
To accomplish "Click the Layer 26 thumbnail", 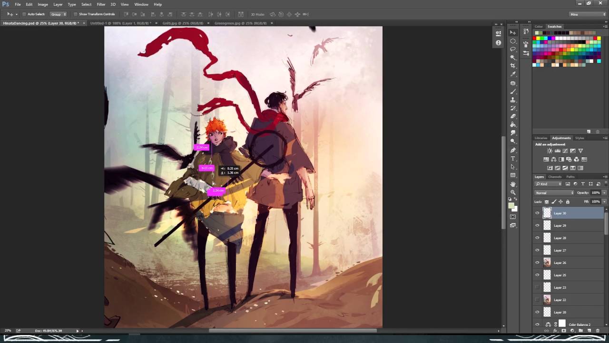I will click(x=547, y=263).
